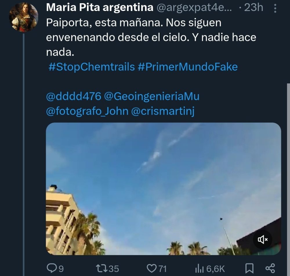The image size is (290, 276).
Task: Select the heart icon to like the tweet
Action: [151, 269]
